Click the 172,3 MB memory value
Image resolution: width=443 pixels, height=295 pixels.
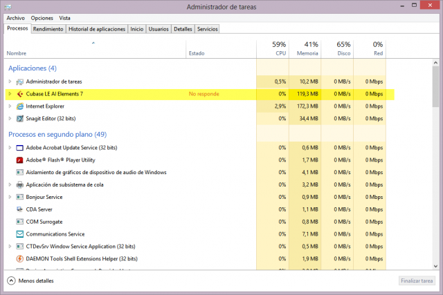307,106
